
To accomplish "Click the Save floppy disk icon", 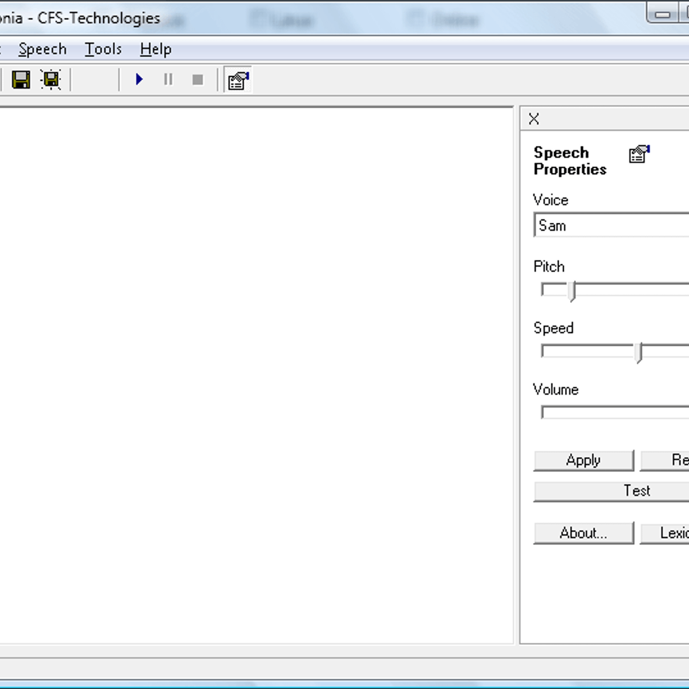I will 21,80.
